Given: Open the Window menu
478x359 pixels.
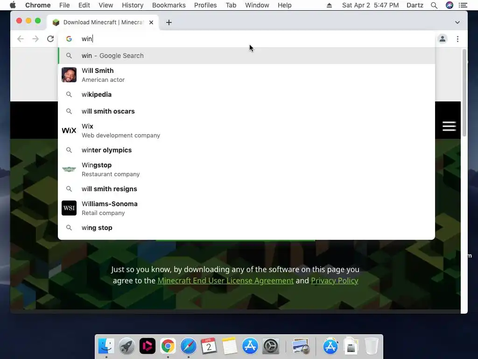Looking at the screenshot, I should pyautogui.click(x=257, y=5).
